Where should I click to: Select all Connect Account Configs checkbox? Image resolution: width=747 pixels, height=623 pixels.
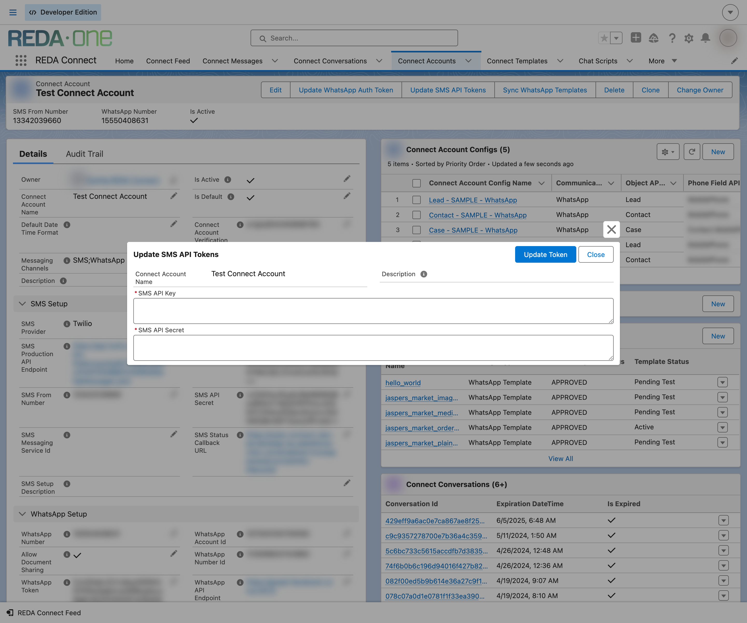417,183
